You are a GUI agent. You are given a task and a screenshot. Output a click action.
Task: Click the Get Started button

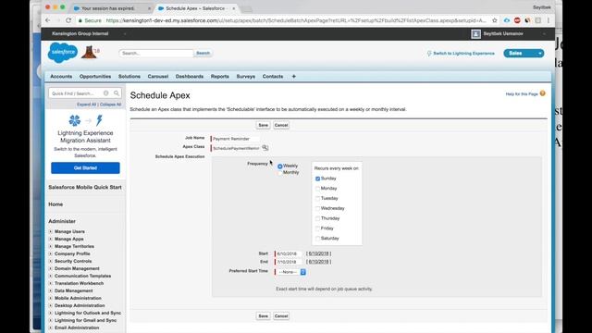coord(85,168)
